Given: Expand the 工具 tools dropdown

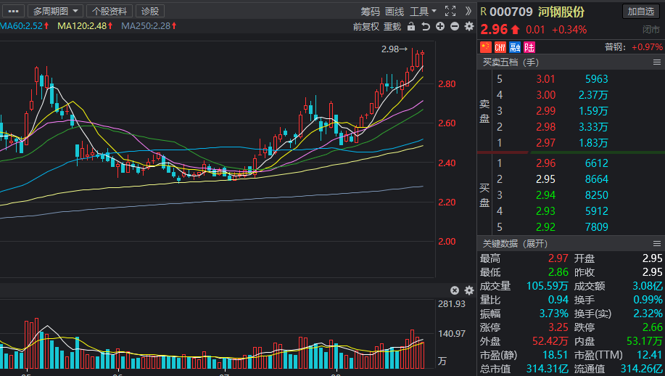Looking at the screenshot, I should point(423,11).
